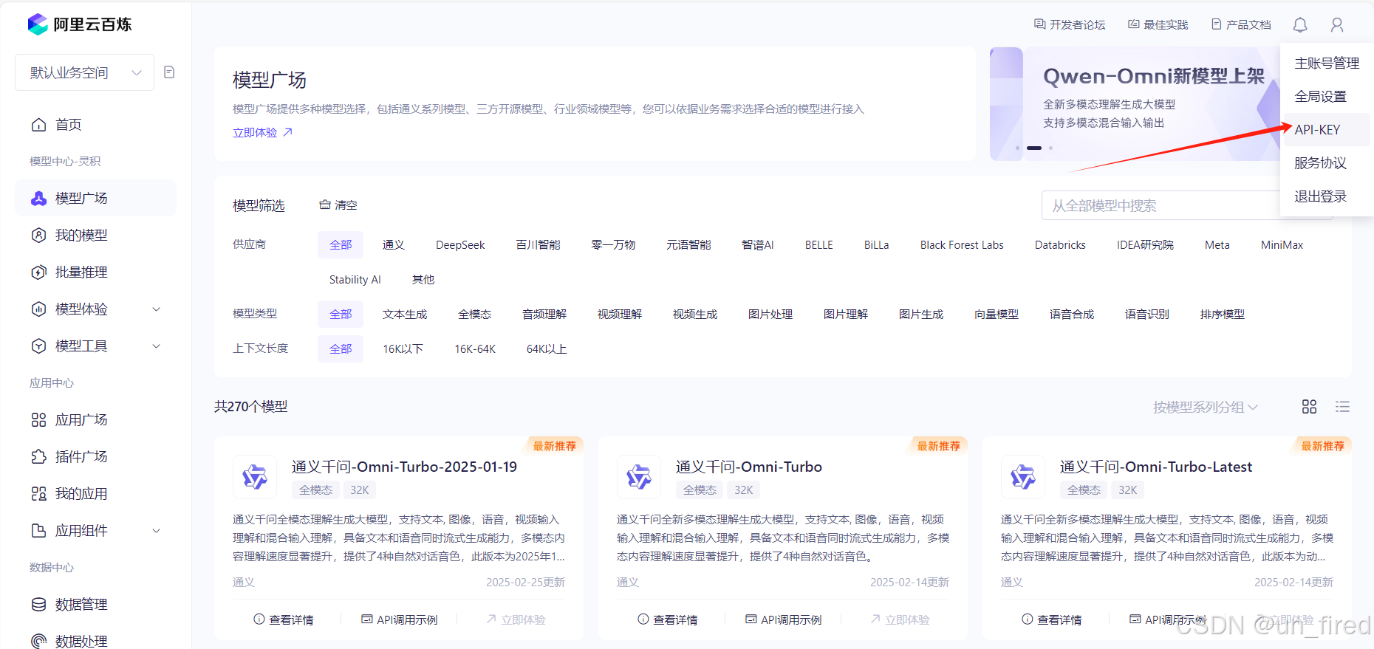1374x649 pixels.
Task: Filter context length by 64K以上
Action: (x=547, y=349)
